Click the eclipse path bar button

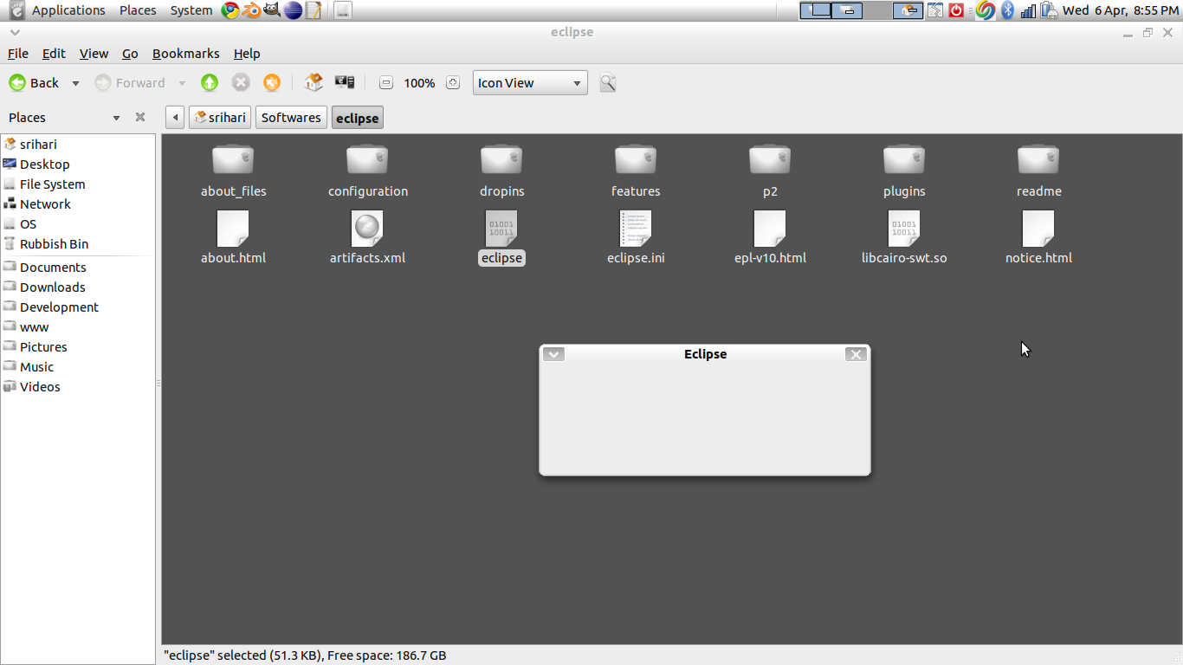(358, 118)
